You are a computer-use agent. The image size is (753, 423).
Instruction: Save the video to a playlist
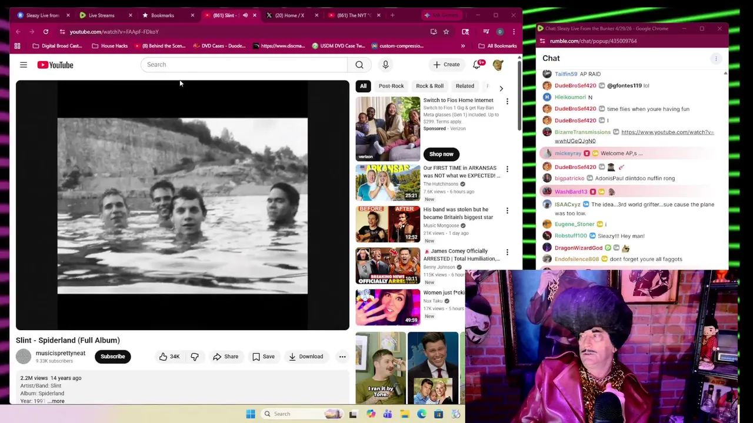263,357
